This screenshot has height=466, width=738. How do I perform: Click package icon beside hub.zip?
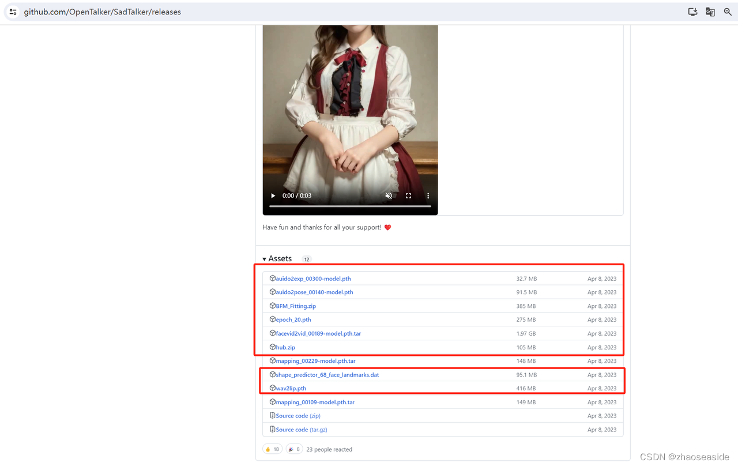pos(272,347)
